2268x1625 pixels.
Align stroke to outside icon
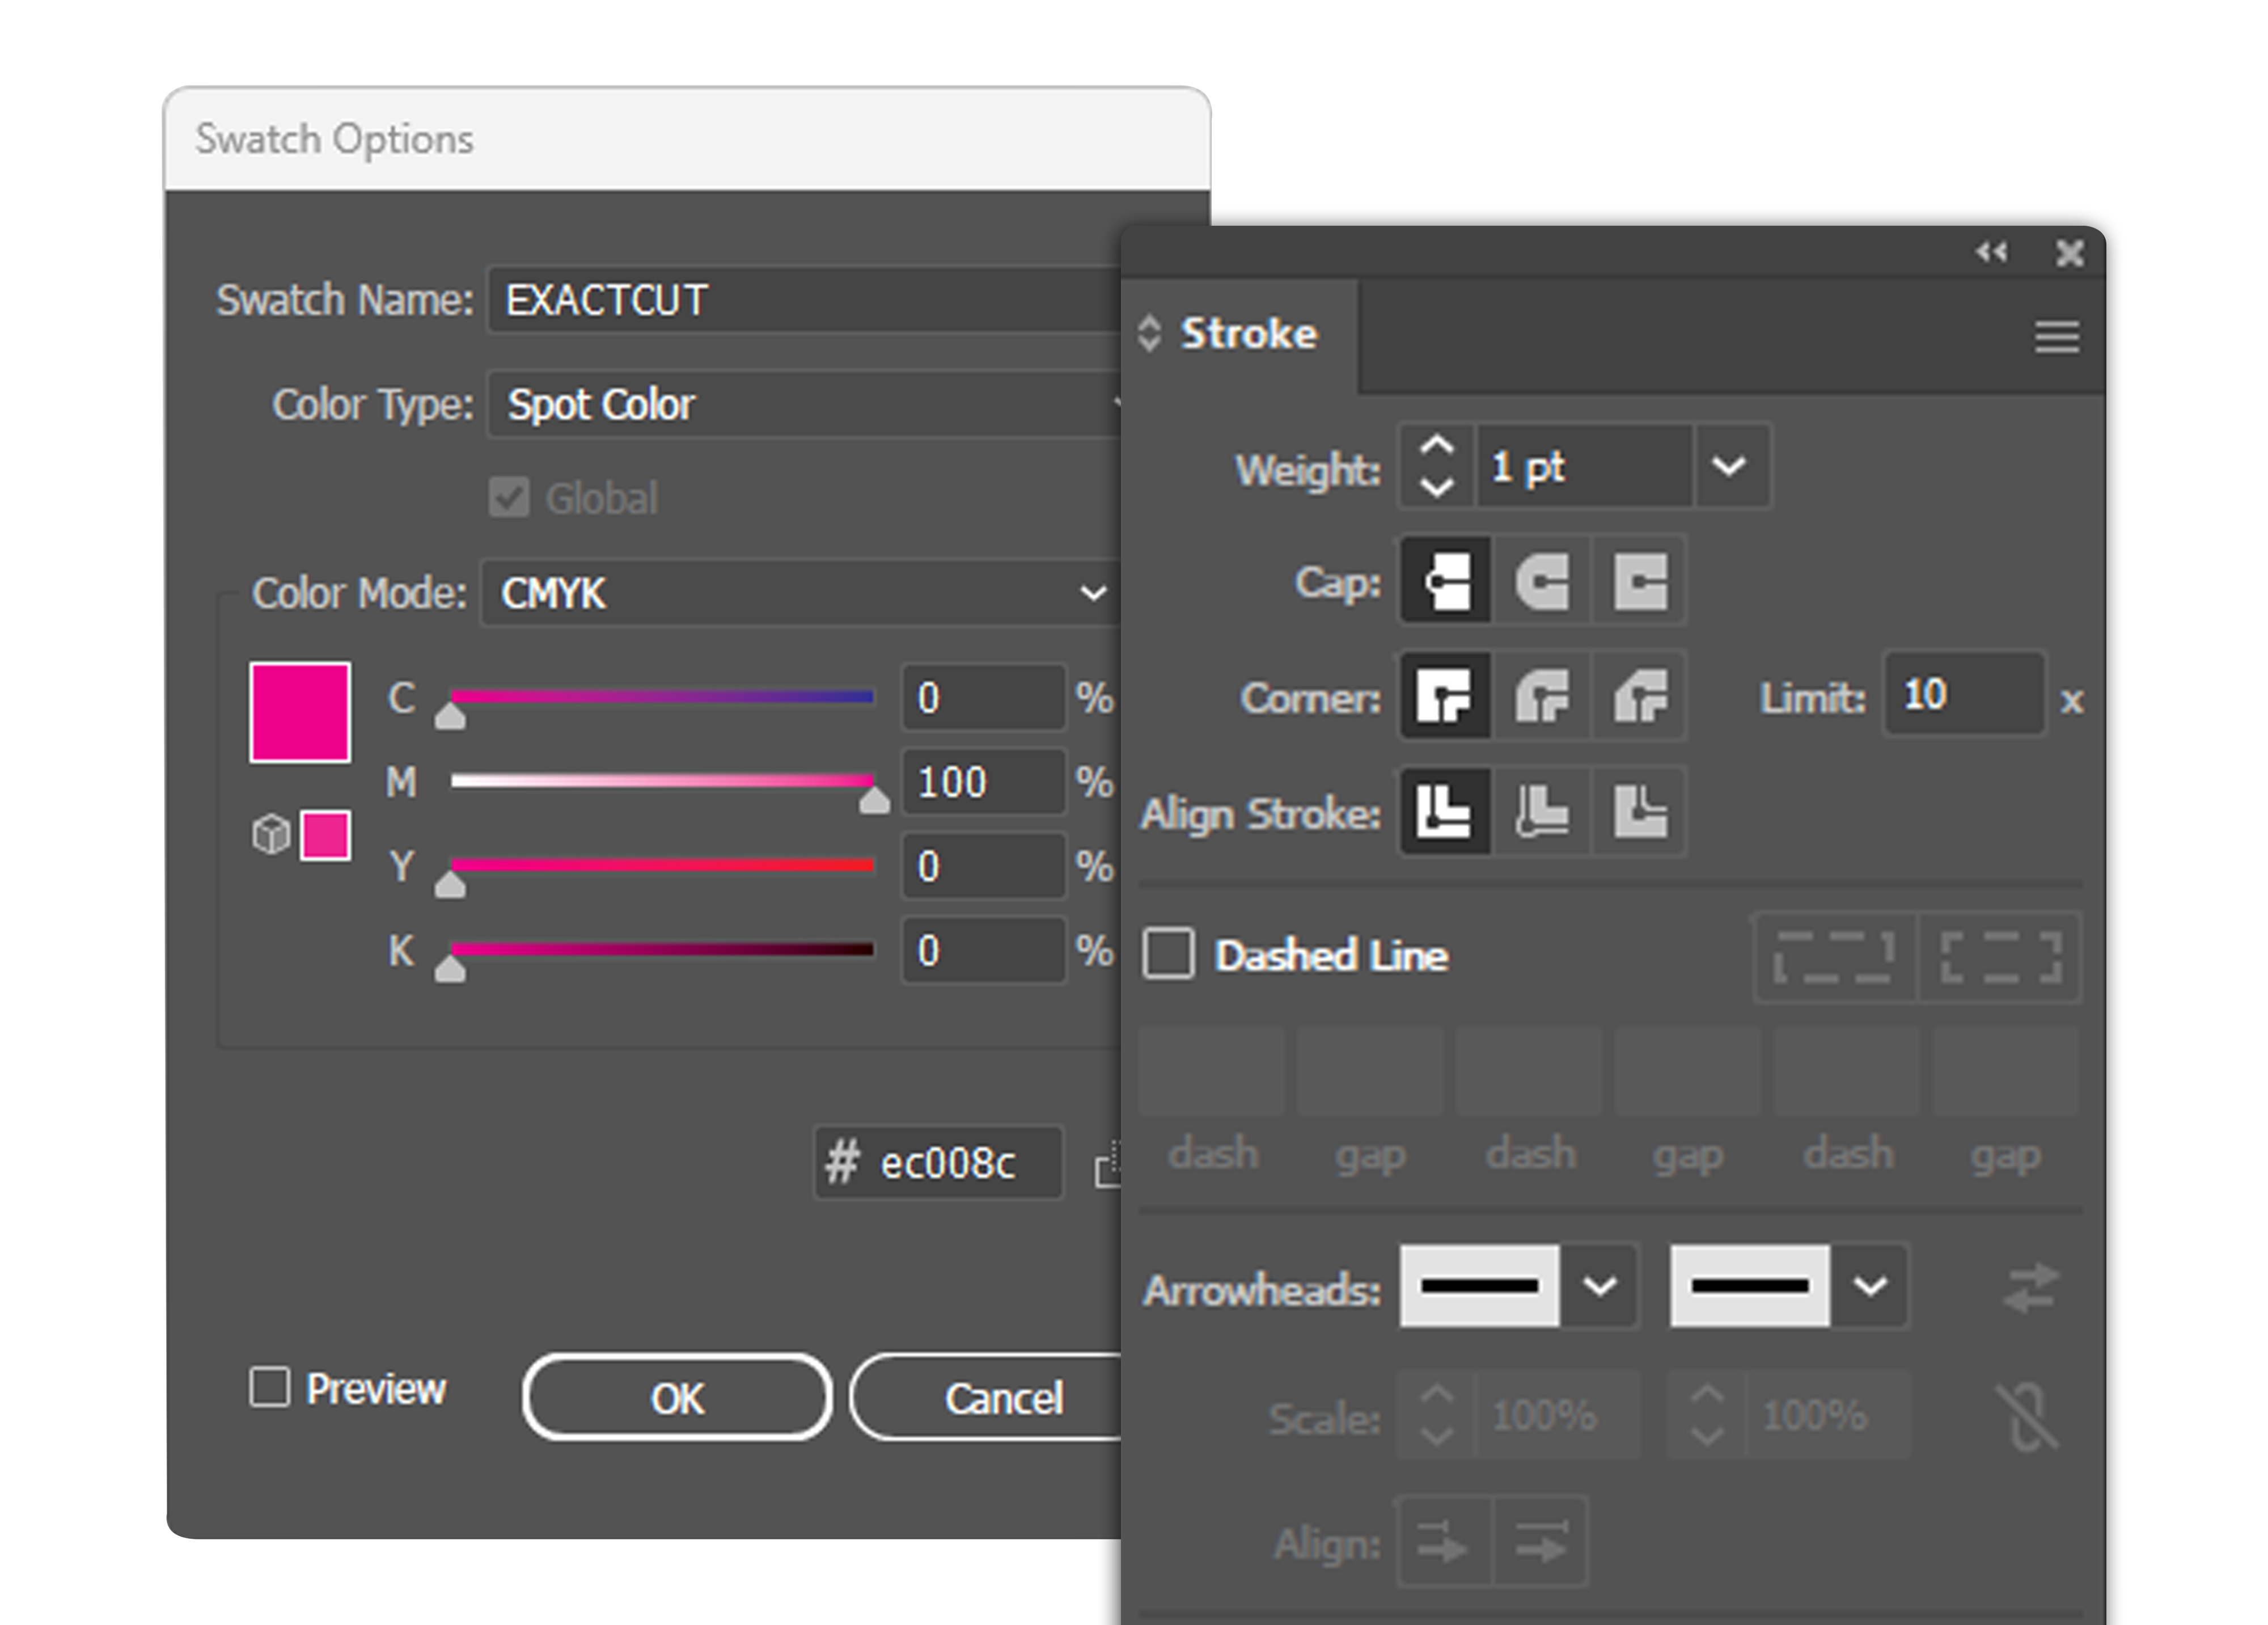1640,812
